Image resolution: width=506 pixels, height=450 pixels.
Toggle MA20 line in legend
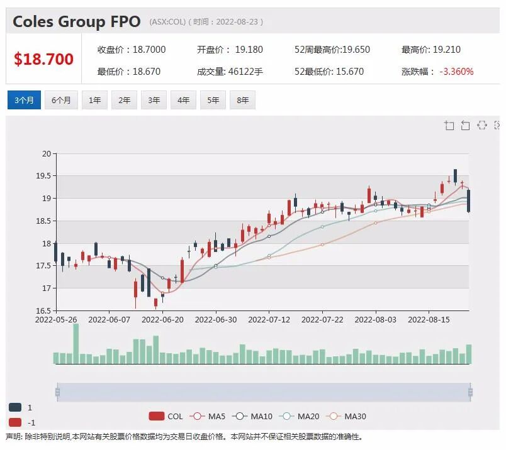point(299,416)
